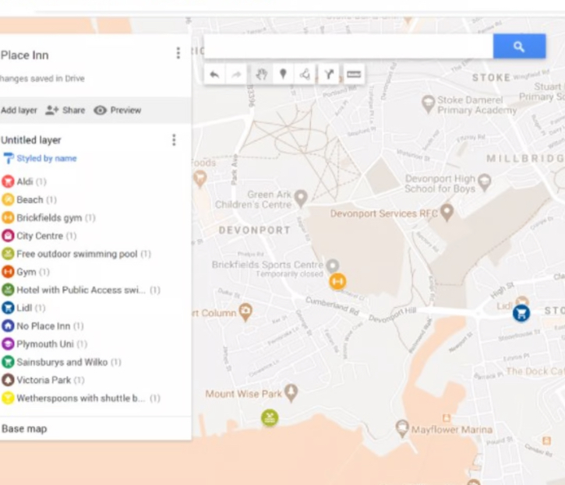Click the orange gym marker on the map
This screenshot has height=485, width=565.
tap(337, 281)
